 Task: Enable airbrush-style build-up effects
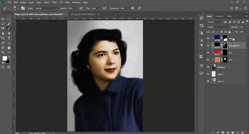(104, 8)
